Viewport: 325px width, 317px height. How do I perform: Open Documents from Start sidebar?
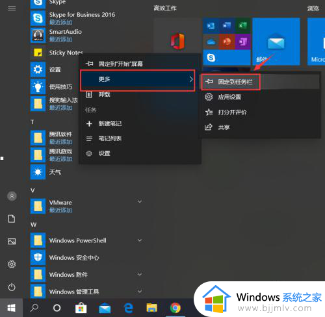pos(12,219)
